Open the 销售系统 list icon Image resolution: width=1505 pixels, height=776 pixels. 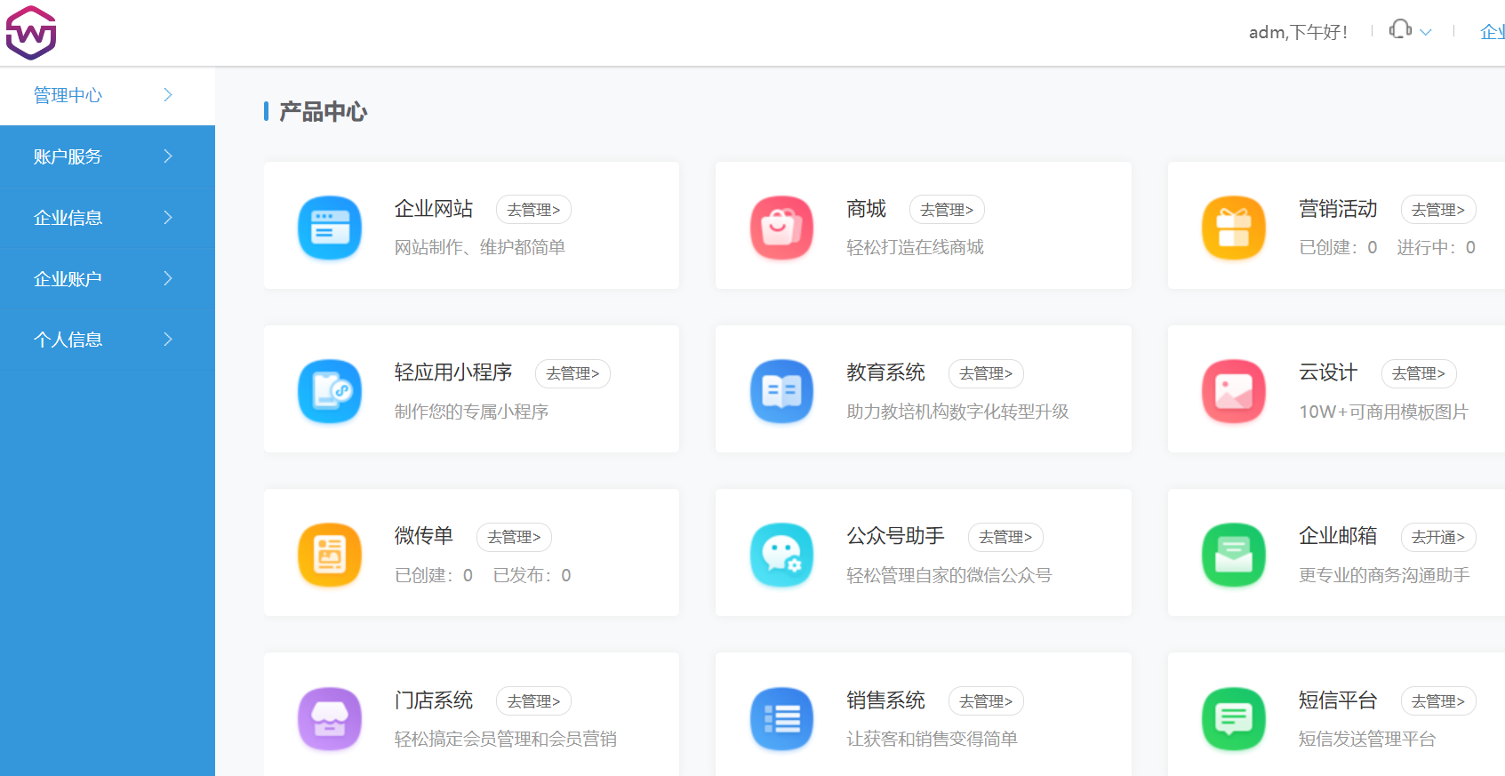pyautogui.click(x=781, y=719)
